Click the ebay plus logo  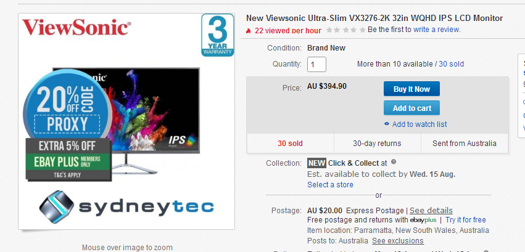(423, 220)
